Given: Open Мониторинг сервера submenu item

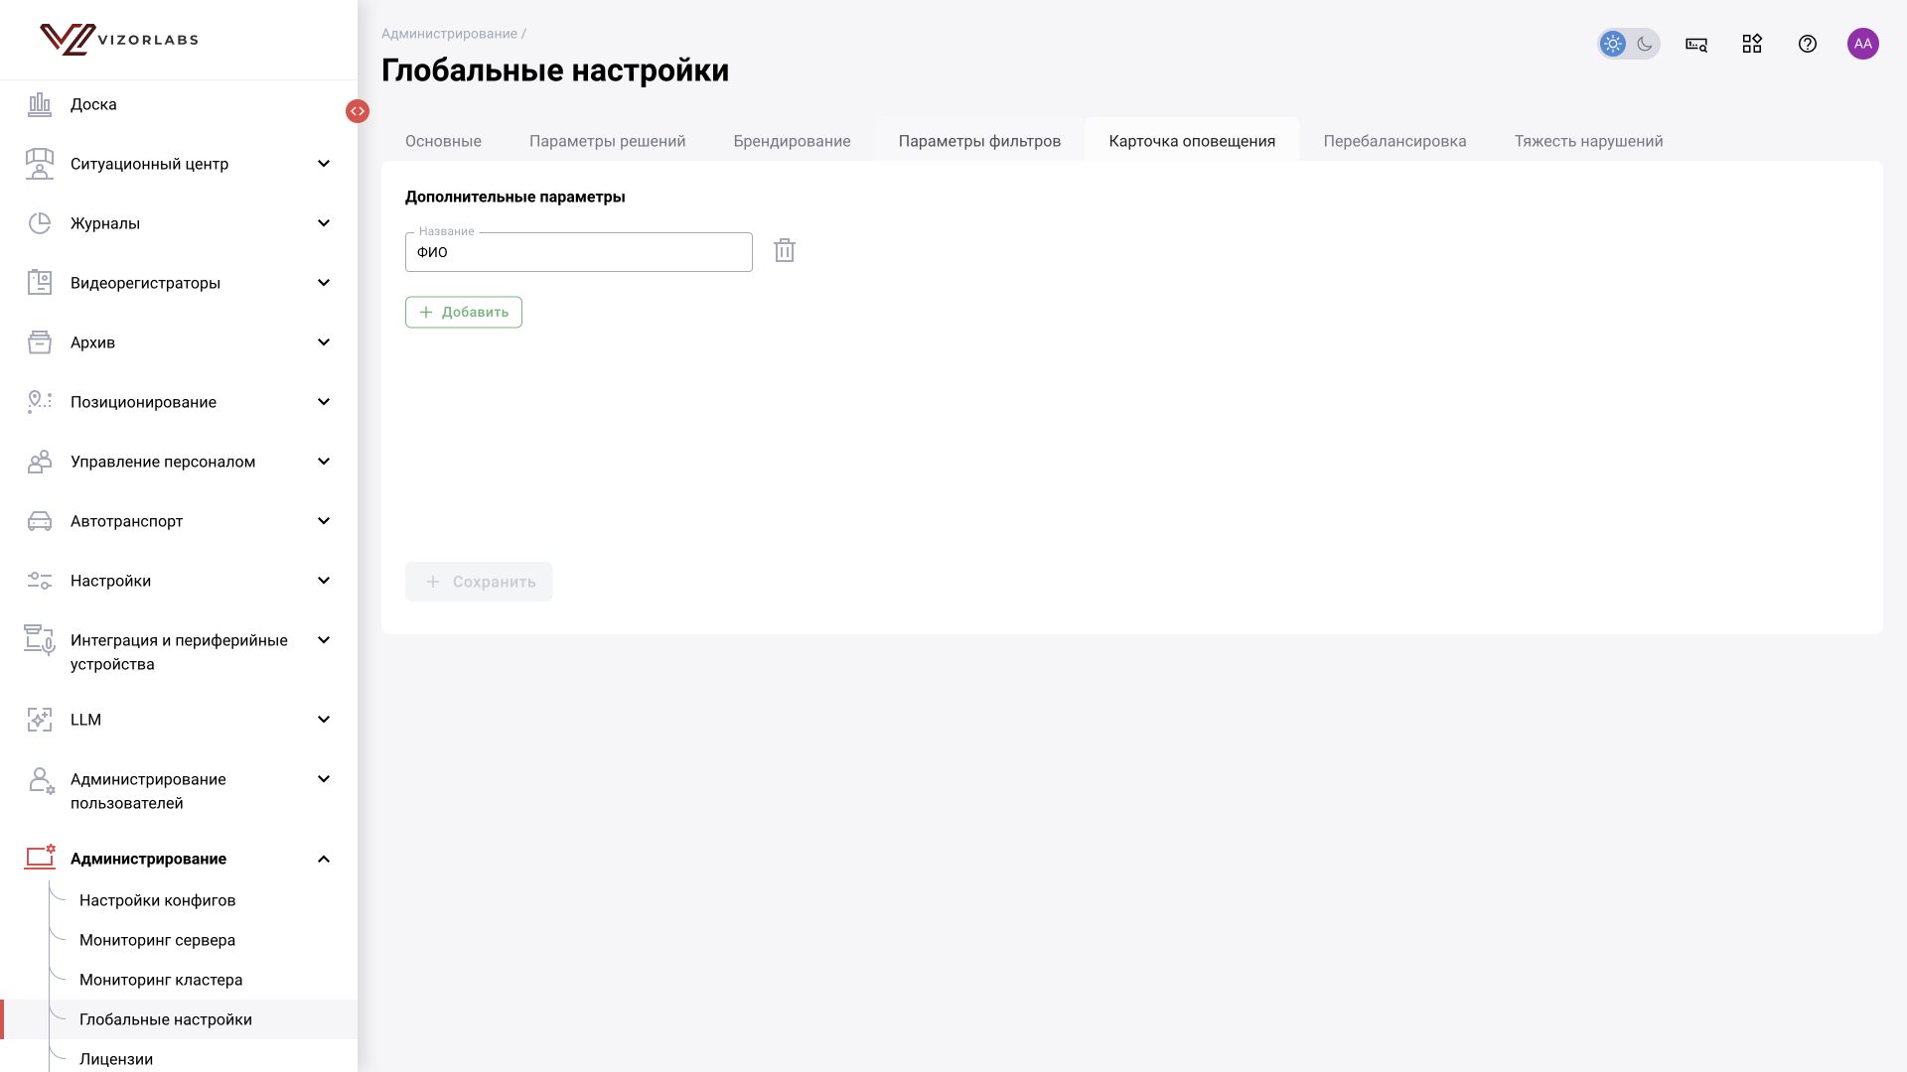Looking at the screenshot, I should point(158,940).
